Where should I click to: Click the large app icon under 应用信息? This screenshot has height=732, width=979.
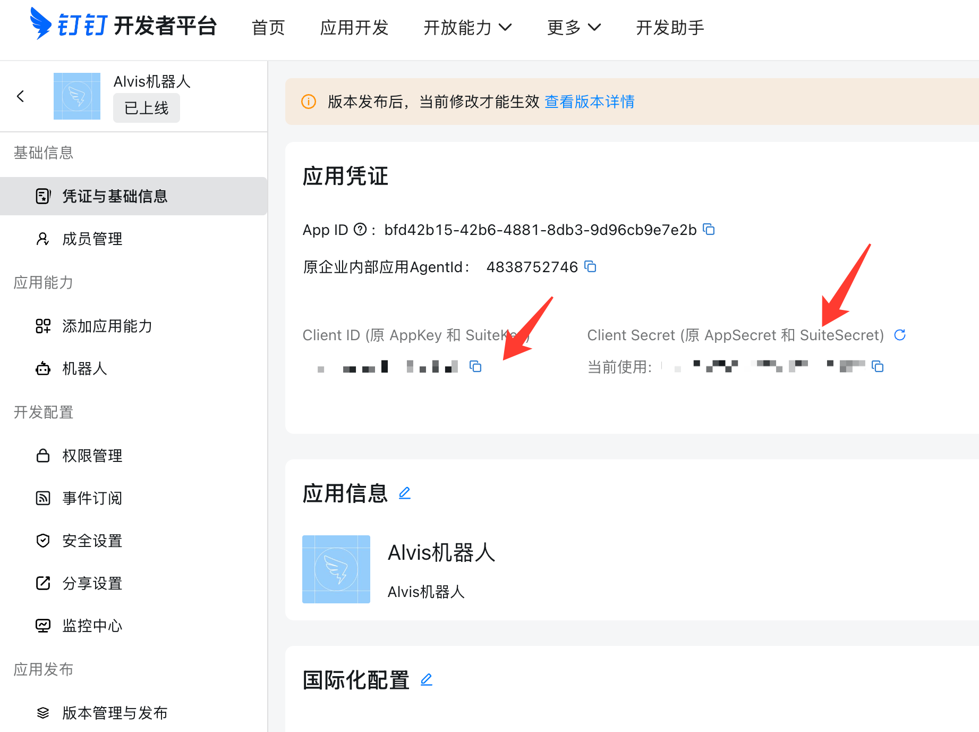[336, 569]
